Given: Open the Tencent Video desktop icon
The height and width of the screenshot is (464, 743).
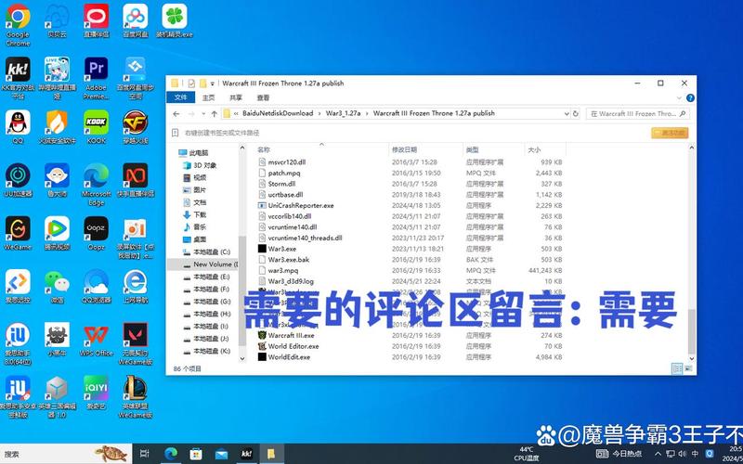Looking at the screenshot, I should pos(57,233).
